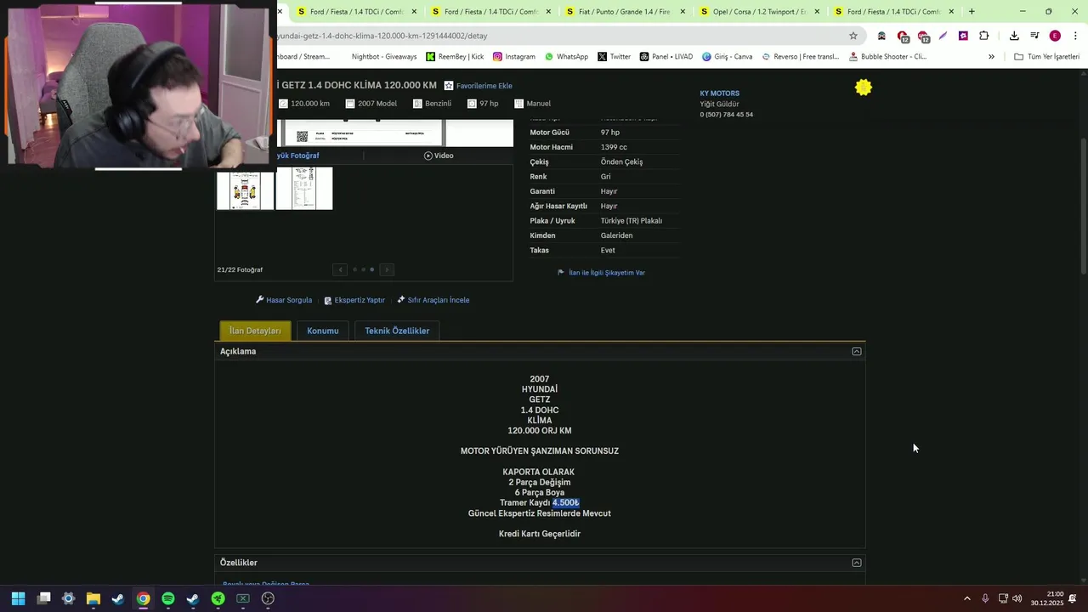1088x612 pixels.
Task: Click the mustached character extension icon
Action: 881,36
